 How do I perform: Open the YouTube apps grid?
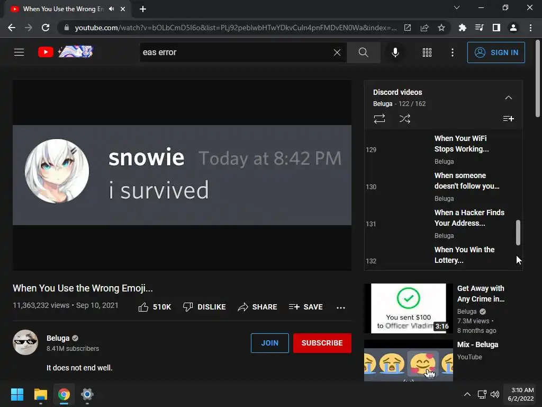[427, 52]
